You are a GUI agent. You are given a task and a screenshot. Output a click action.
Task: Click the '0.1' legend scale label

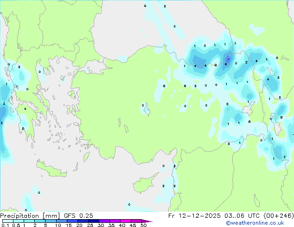coord(5,225)
